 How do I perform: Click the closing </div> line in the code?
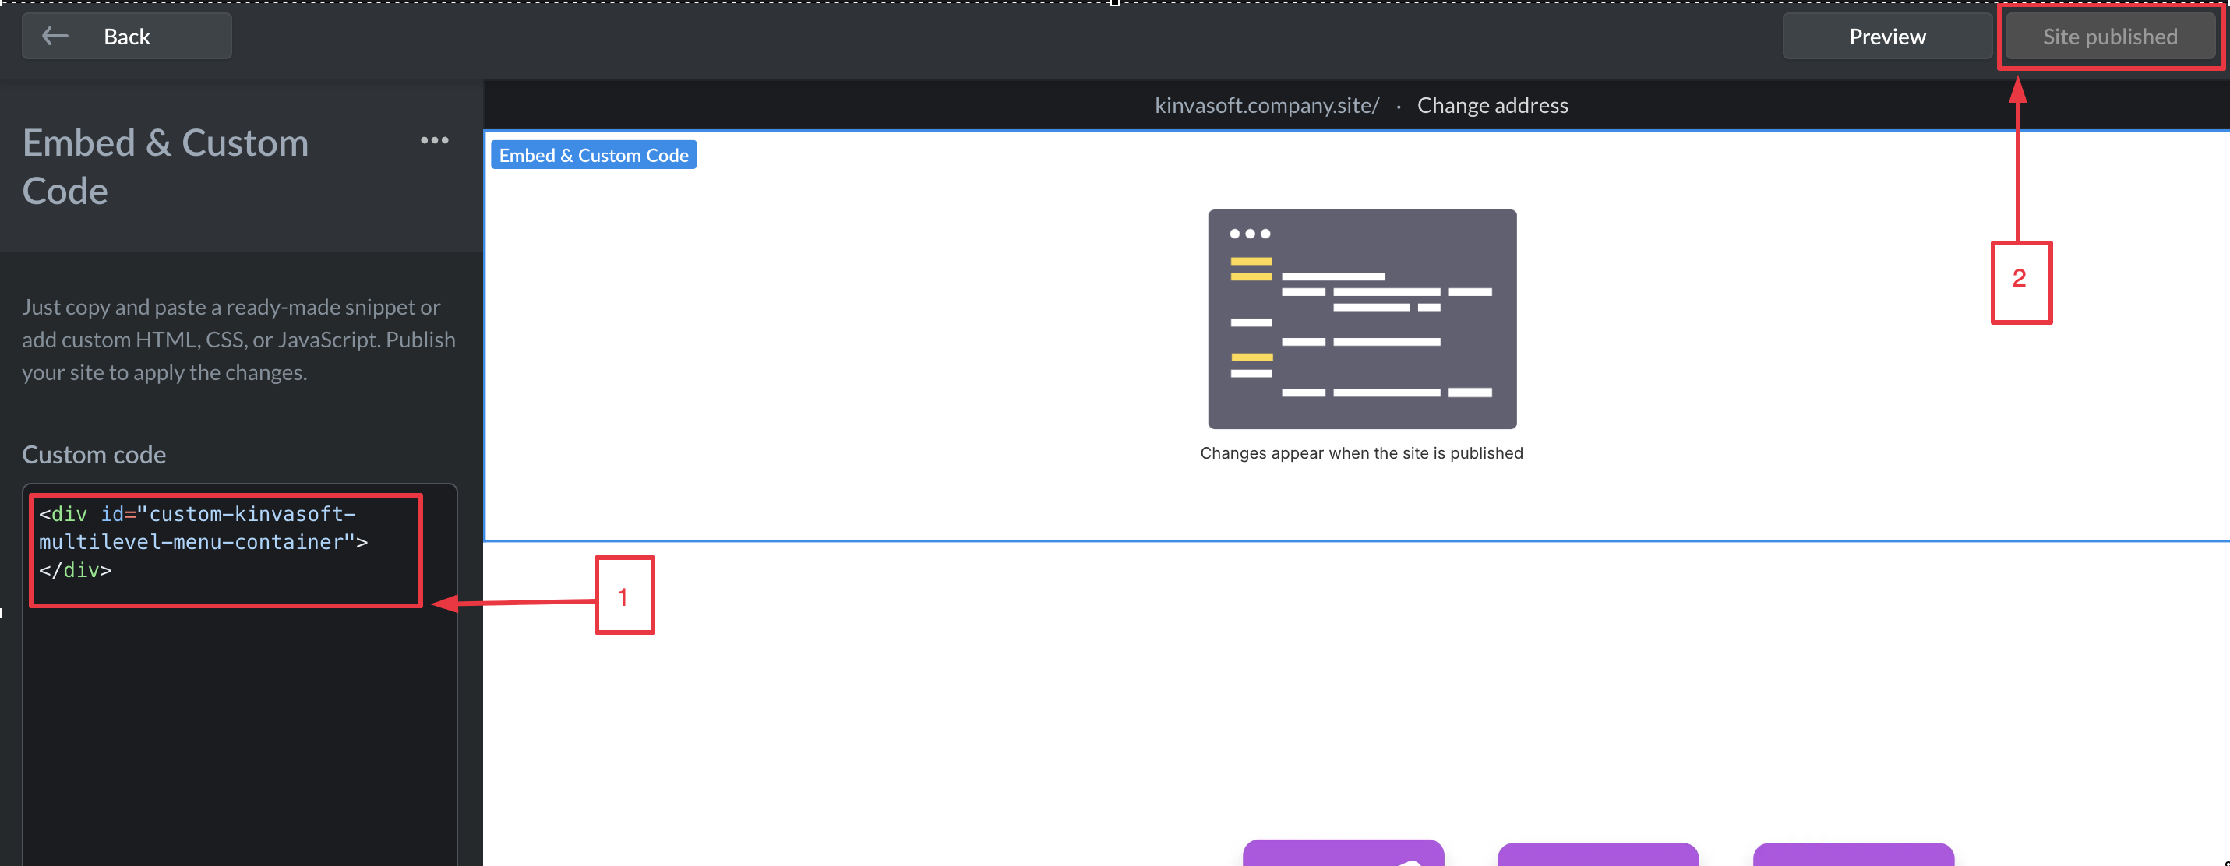(76, 570)
